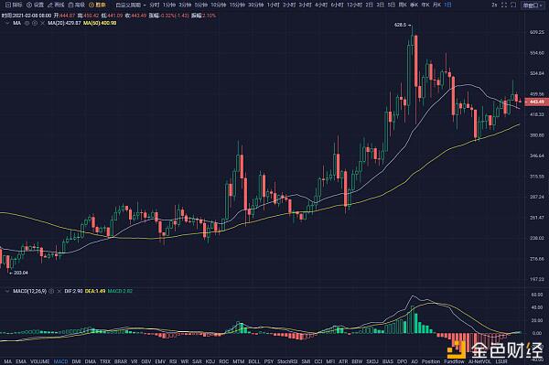
Task: Switch to the 15分钟 timeframe
Action: point(237,5)
